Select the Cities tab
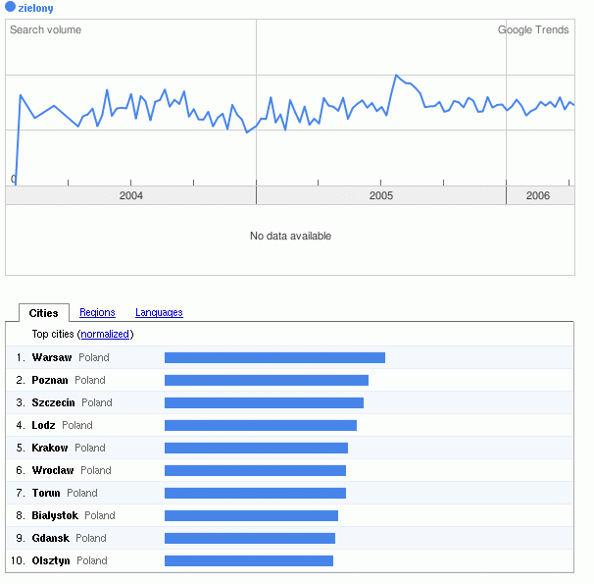This screenshot has width=594, height=584. click(43, 313)
